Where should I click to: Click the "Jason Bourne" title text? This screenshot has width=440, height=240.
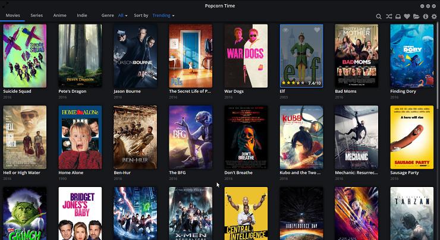pos(127,91)
